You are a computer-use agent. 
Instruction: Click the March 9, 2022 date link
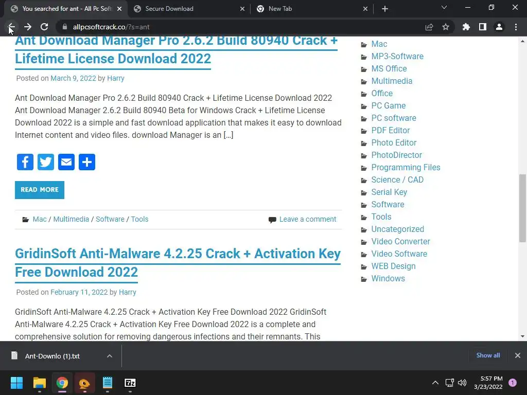(x=73, y=78)
